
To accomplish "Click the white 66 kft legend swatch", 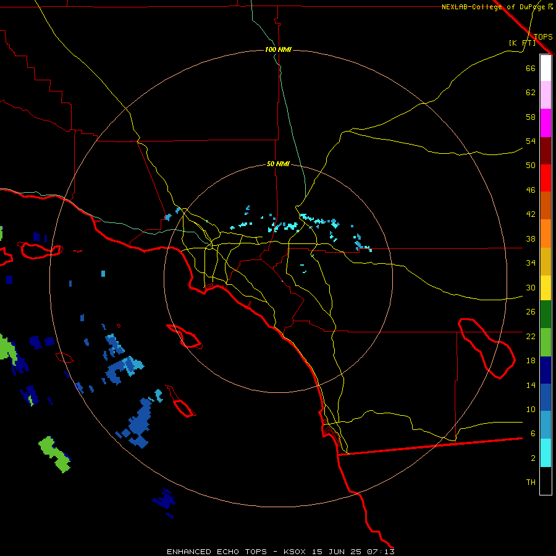I will 545,68.
